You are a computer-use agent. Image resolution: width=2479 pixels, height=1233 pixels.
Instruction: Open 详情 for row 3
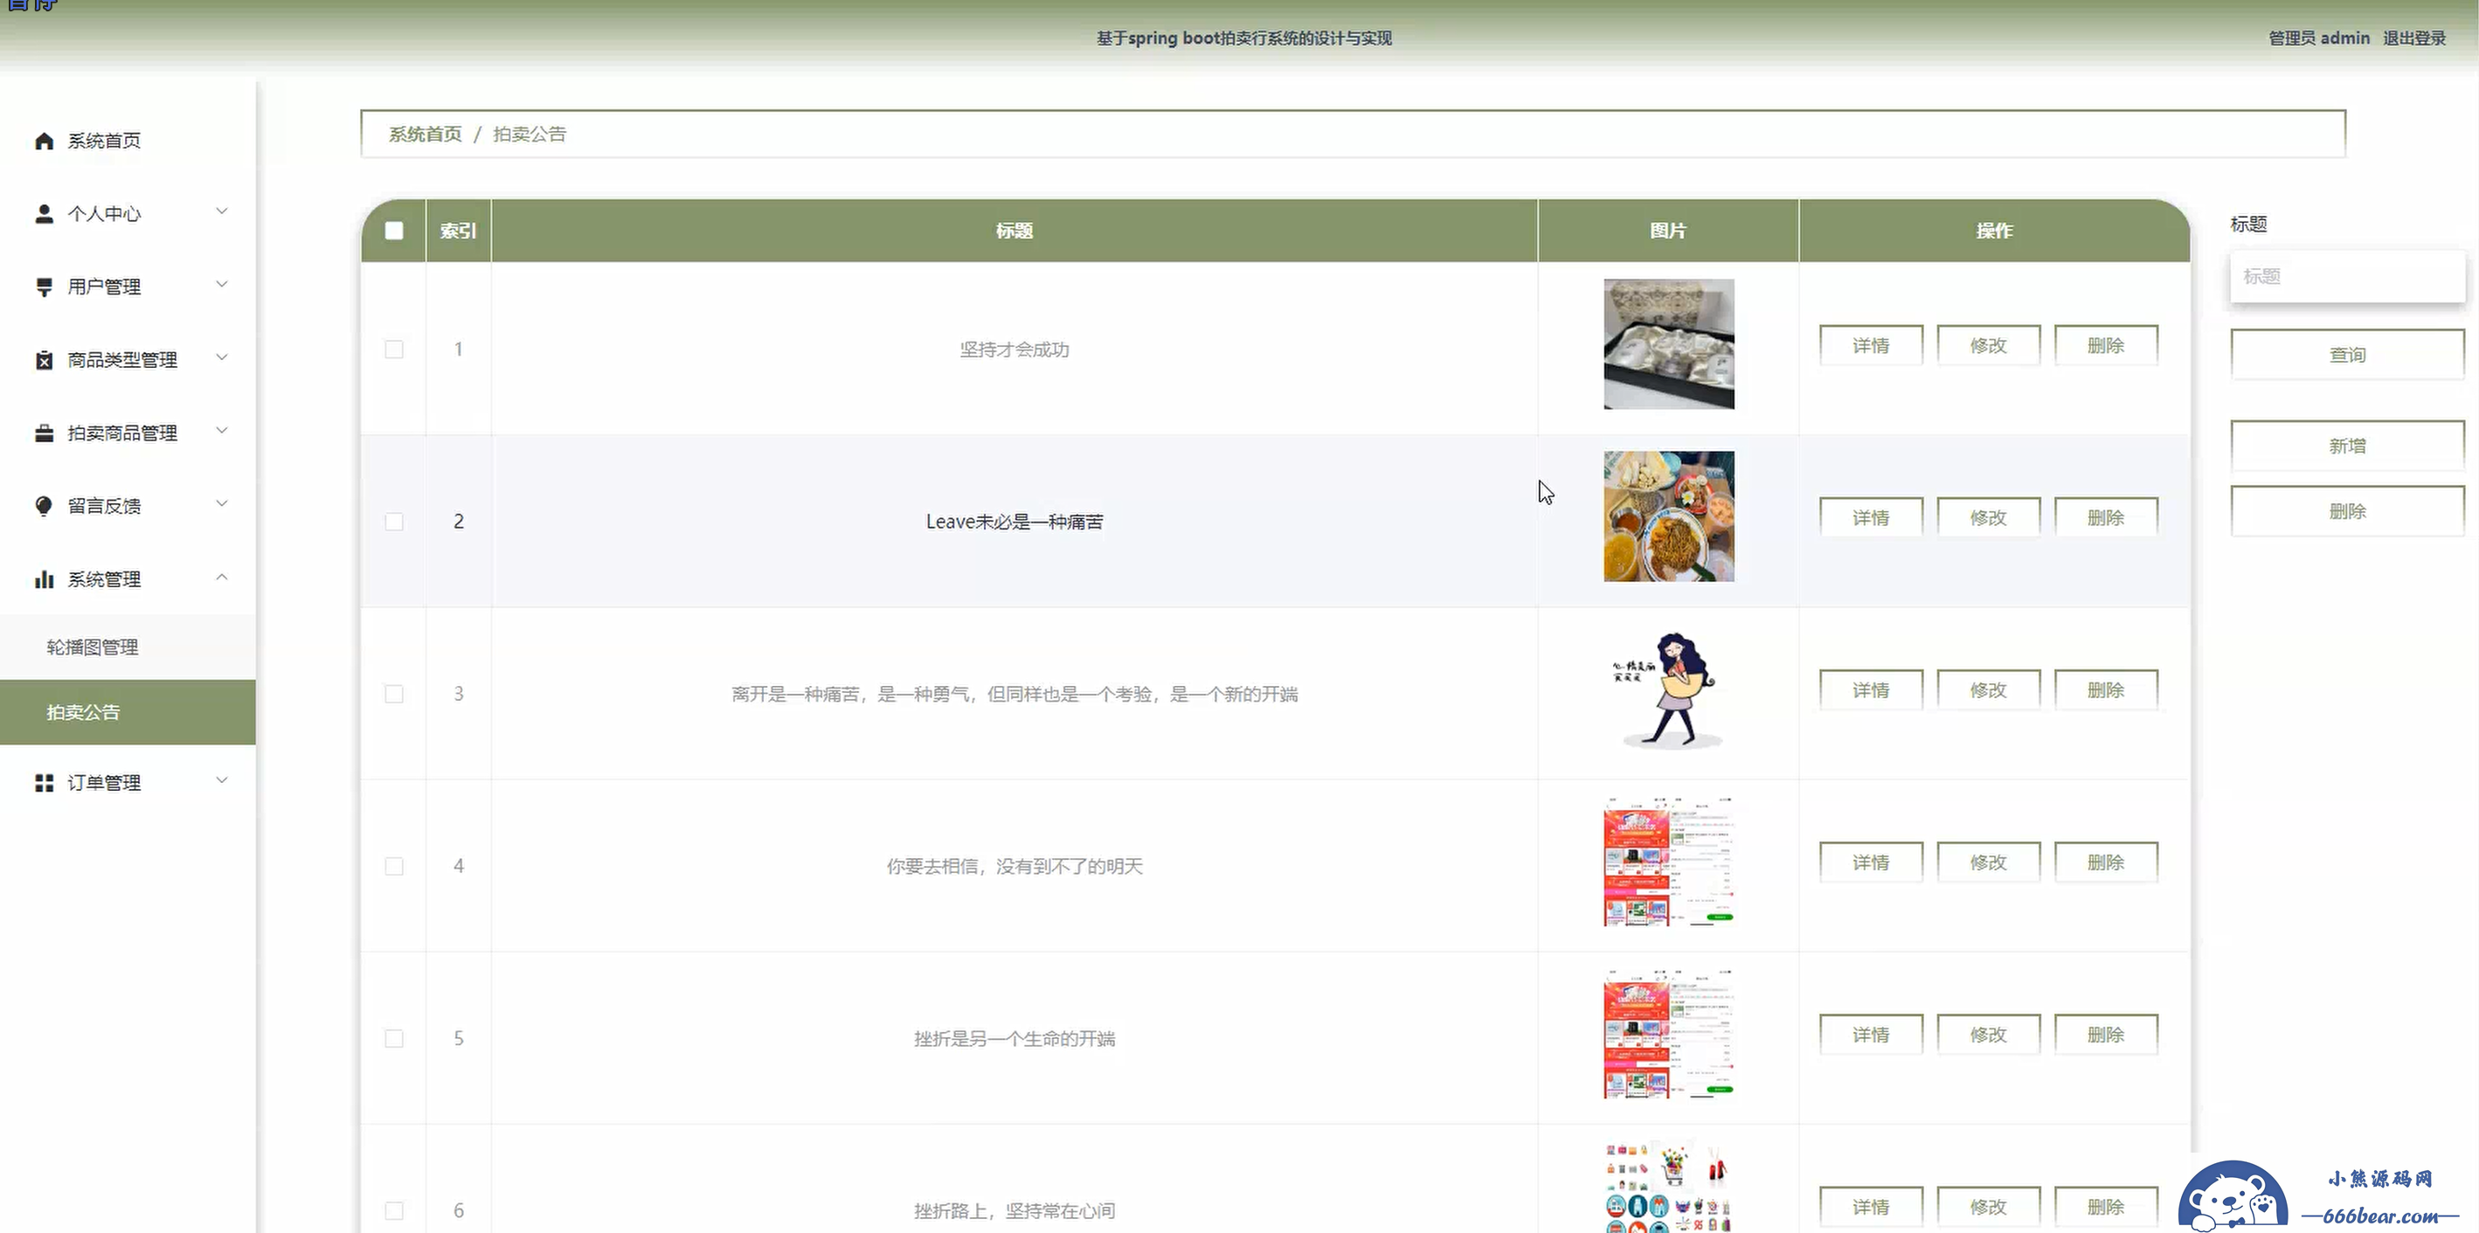click(1871, 690)
